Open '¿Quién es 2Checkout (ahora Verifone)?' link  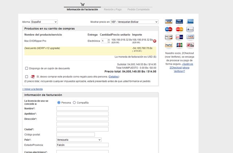click(181, 68)
